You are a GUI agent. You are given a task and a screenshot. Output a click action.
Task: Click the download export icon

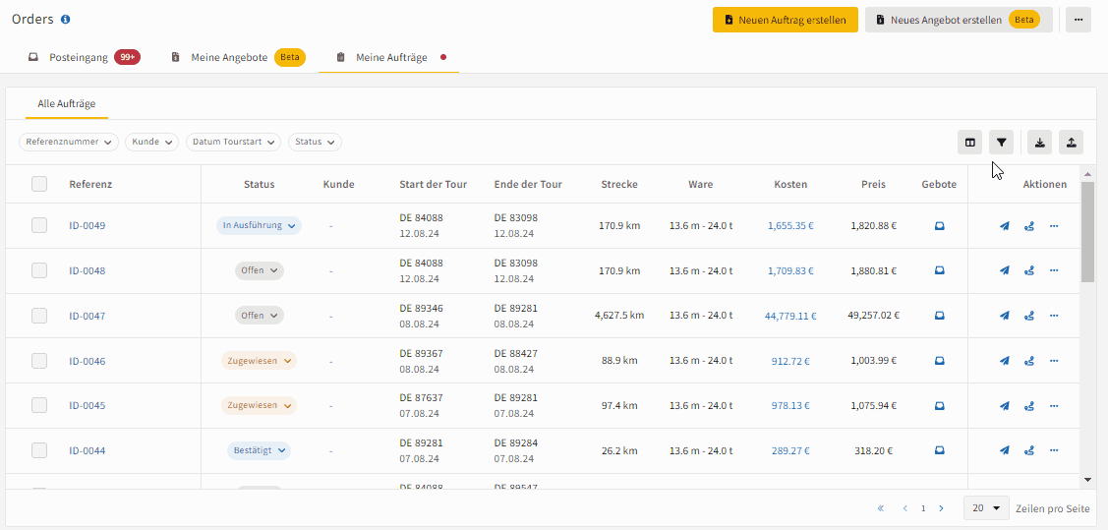pyautogui.click(x=1039, y=142)
